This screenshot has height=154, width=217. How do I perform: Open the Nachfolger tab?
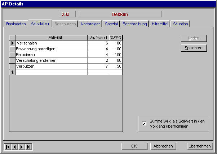90,24
